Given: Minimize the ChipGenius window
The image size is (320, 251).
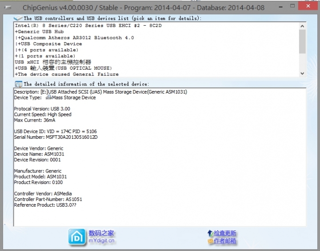Looking at the screenshot, I should 281,7.
